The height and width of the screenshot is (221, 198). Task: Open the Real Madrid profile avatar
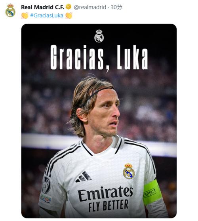[10, 11]
